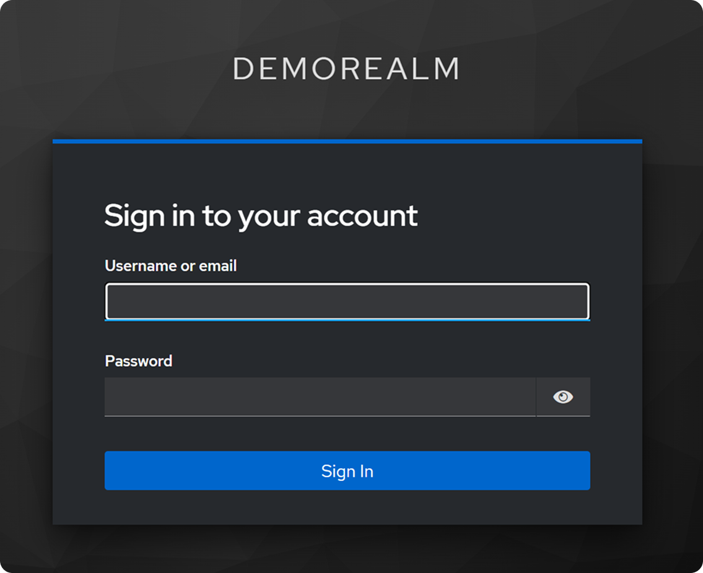Click the "Sign in to your account" heading
Image resolution: width=703 pixels, height=573 pixels.
pyautogui.click(x=261, y=216)
